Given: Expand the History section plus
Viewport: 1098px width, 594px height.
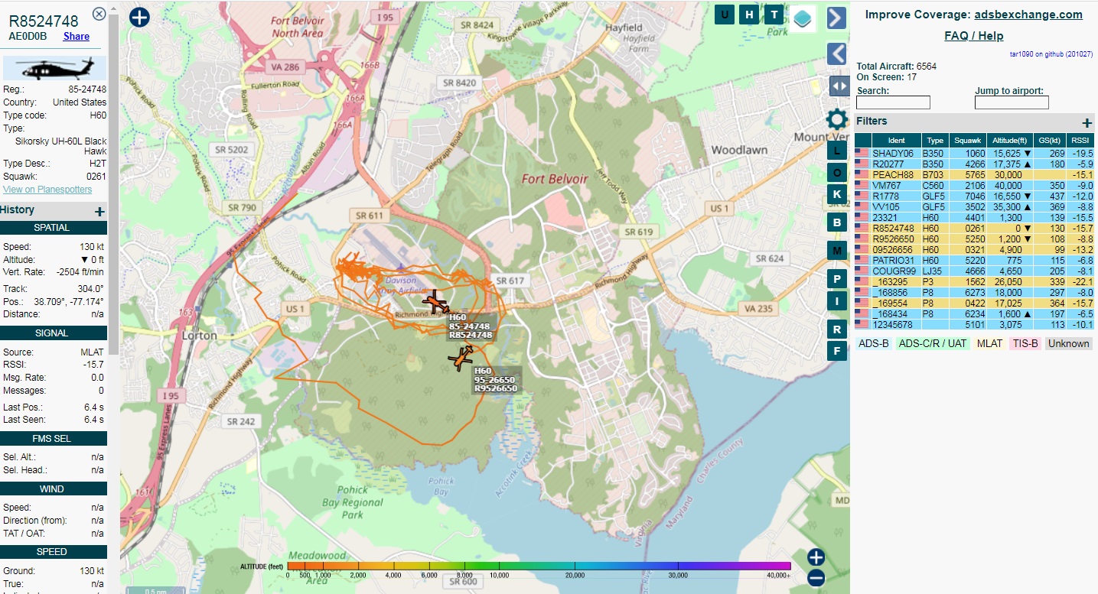Looking at the screenshot, I should [99, 211].
